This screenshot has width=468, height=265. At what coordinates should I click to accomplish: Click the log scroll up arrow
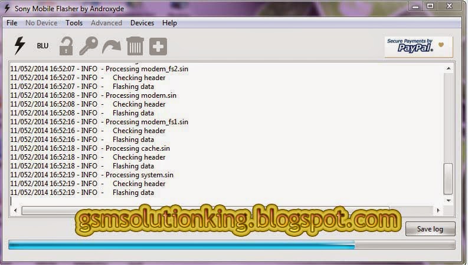tap(449, 68)
